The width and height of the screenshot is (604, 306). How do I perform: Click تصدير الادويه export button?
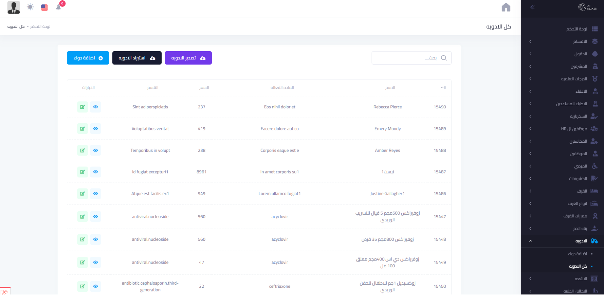188,58
